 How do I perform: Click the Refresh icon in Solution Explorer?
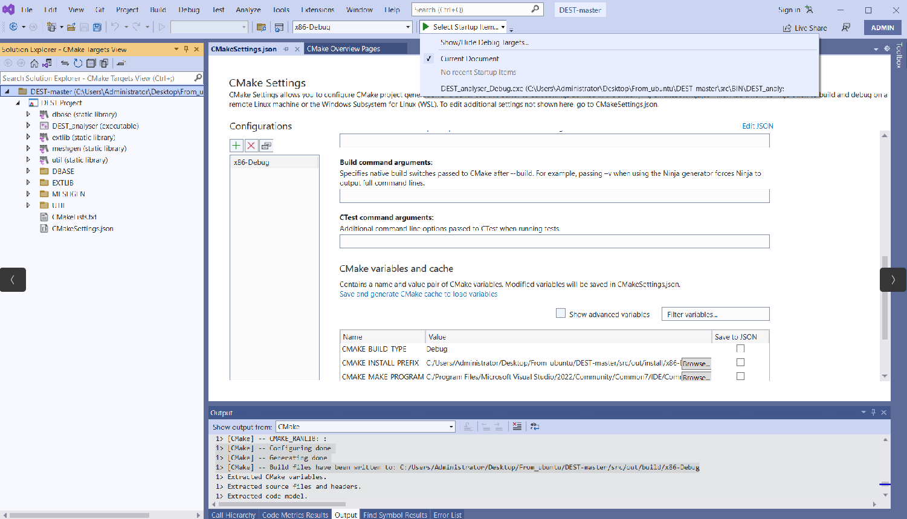point(78,63)
